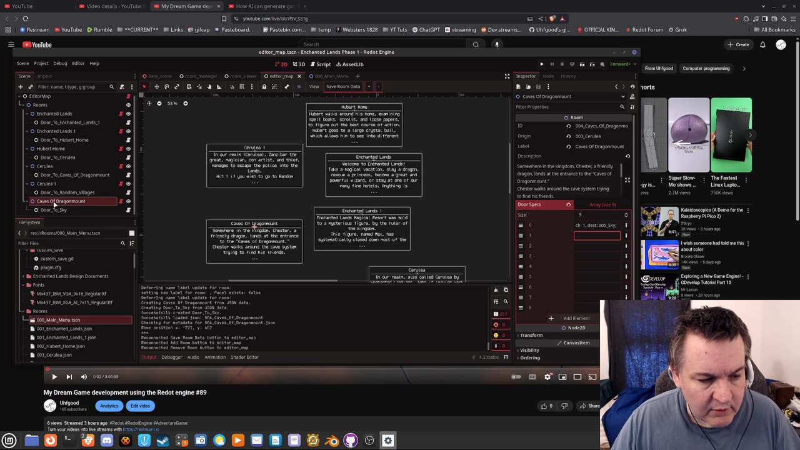Toggle visibility of the Cerulea node
The height and width of the screenshot is (450, 800).
click(129, 166)
